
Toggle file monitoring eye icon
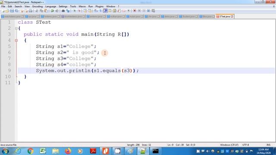tap(129, 11)
